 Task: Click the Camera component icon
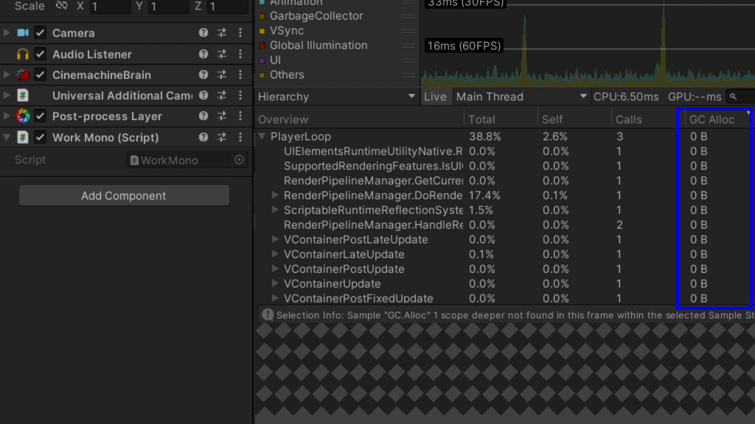pos(23,33)
